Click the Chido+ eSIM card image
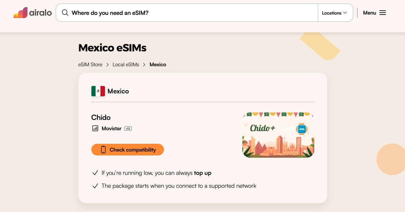Viewport: 405px width, 212px height. [x=278, y=135]
